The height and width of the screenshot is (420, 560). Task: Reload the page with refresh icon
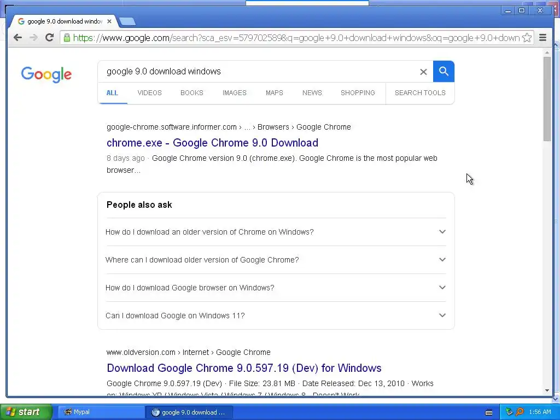[x=49, y=38]
